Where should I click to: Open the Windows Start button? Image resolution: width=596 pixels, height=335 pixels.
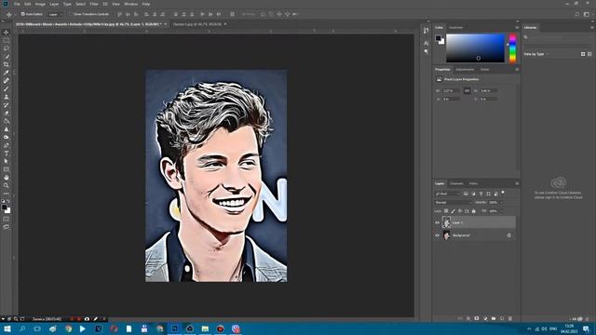pos(7,328)
